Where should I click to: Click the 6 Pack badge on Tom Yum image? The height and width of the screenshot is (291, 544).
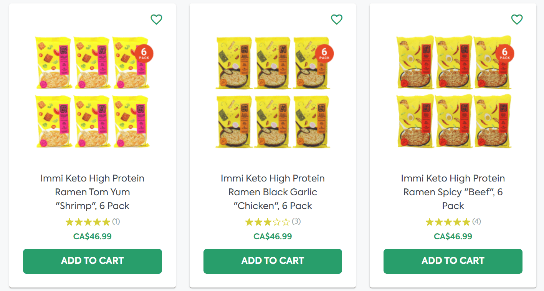144,54
